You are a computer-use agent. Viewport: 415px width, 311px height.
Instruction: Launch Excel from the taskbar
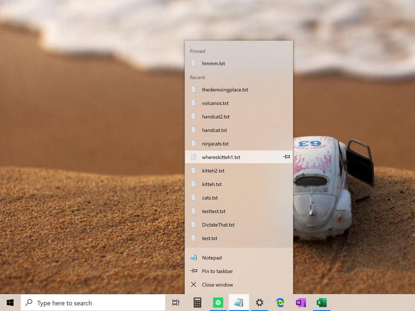pos(322,302)
